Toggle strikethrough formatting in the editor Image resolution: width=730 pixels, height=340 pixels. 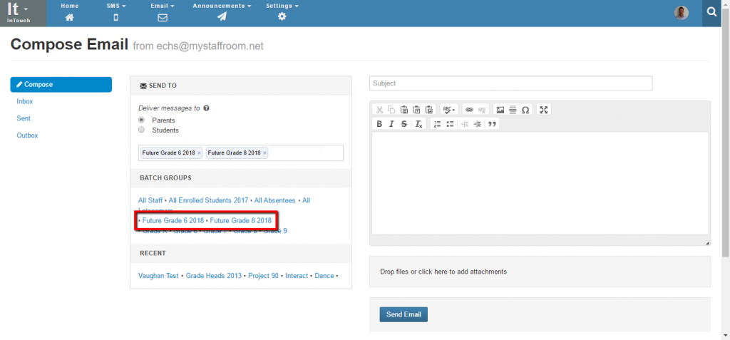404,124
